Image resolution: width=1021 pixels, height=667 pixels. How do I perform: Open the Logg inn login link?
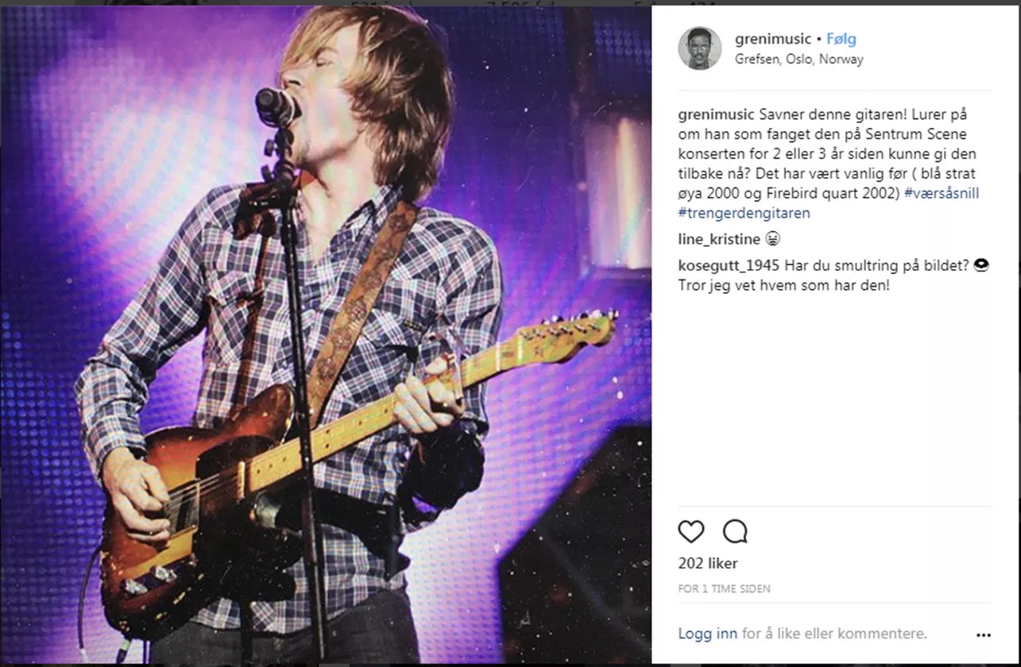point(706,634)
